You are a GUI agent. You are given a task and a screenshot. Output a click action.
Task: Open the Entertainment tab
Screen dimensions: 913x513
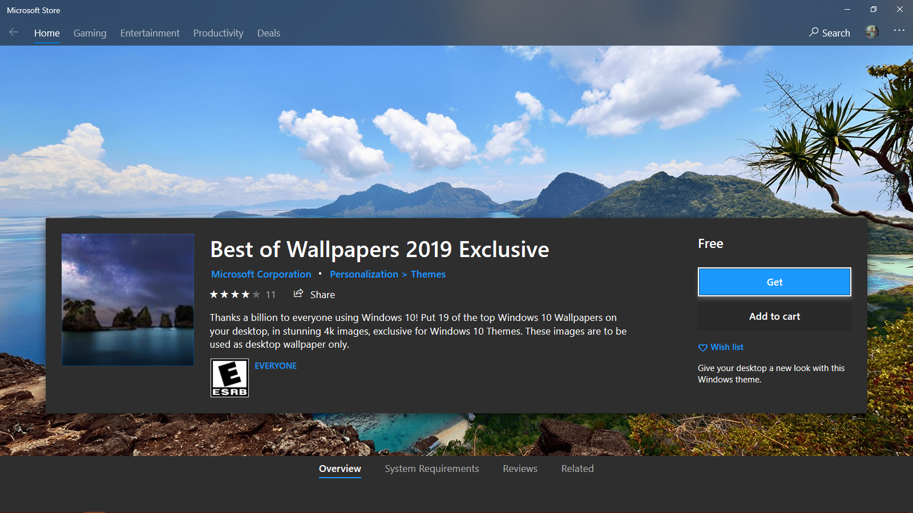coord(150,33)
